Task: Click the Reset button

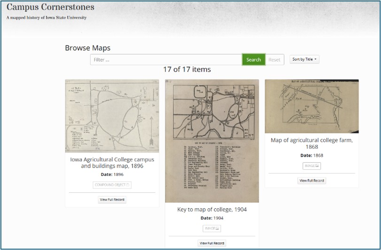Action: pos(274,60)
